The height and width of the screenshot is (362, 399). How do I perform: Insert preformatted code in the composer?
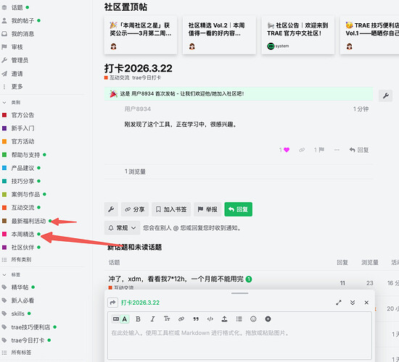click(210, 319)
